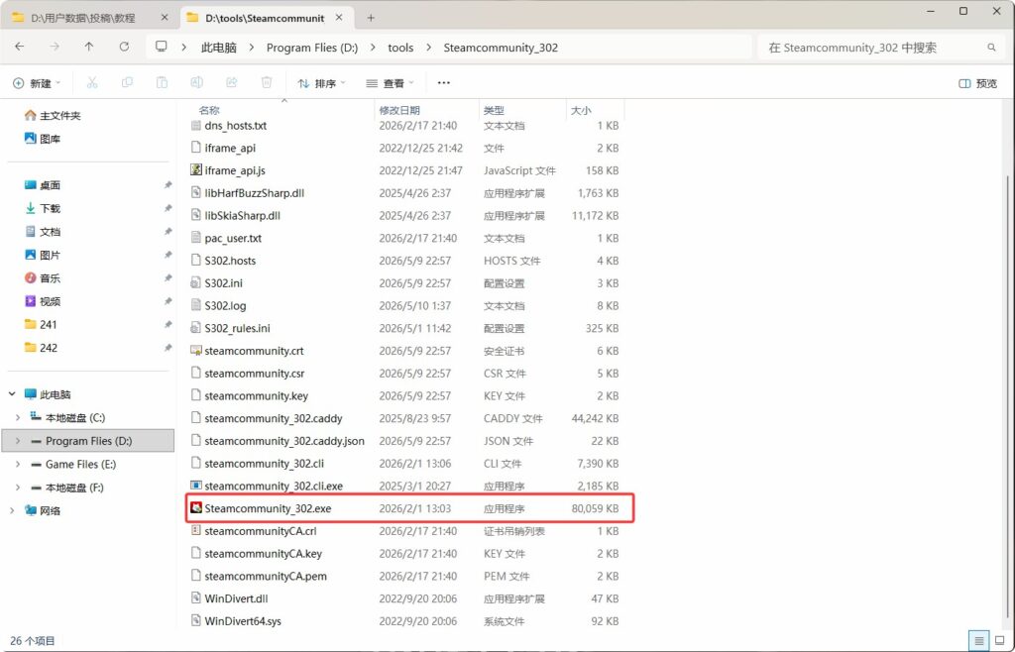The height and width of the screenshot is (652, 1015).
Task: Expand 网络 tree node
Action: [x=12, y=510]
